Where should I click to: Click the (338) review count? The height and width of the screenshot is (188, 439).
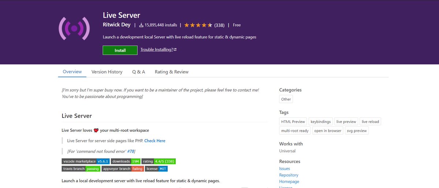click(x=219, y=25)
